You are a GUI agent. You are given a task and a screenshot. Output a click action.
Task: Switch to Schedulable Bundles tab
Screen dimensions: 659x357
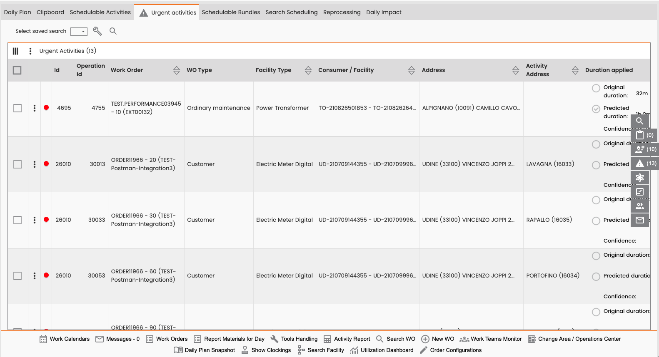coord(231,12)
